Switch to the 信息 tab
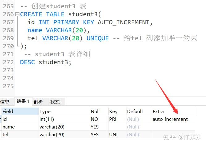 pos(7,102)
